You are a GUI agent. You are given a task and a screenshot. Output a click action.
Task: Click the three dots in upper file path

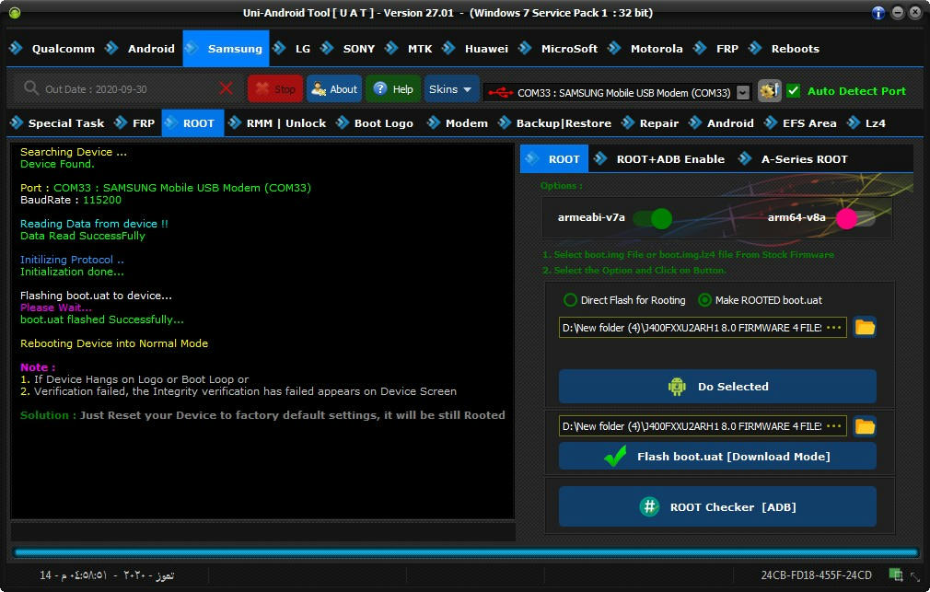pos(834,328)
